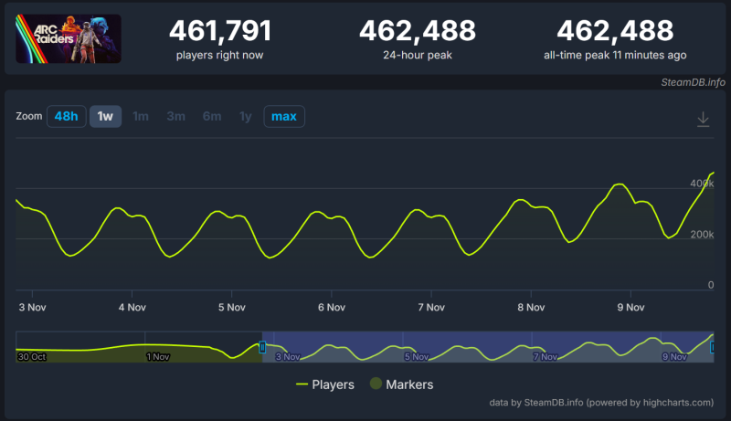Grab the right navigator range handle
The height and width of the screenshot is (421, 731).
coord(712,347)
